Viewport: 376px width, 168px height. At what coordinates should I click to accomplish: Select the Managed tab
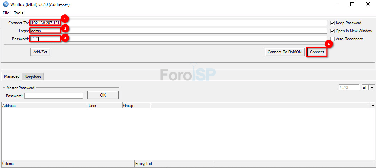(12, 77)
